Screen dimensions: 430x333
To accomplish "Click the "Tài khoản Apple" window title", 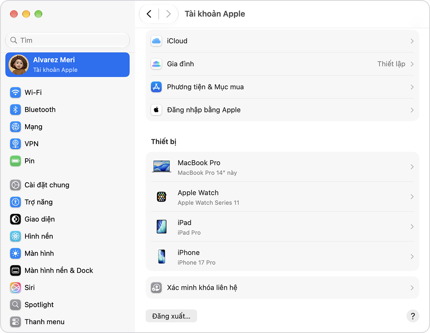I will [x=215, y=14].
